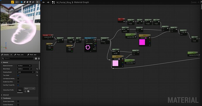Open the Subsurface Profile asset dropdown
Image resolution: width=202 pixels, height=106 pixels.
tap(30, 88)
